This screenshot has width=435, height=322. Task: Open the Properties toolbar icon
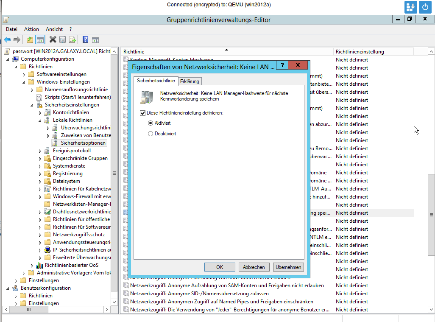point(63,40)
